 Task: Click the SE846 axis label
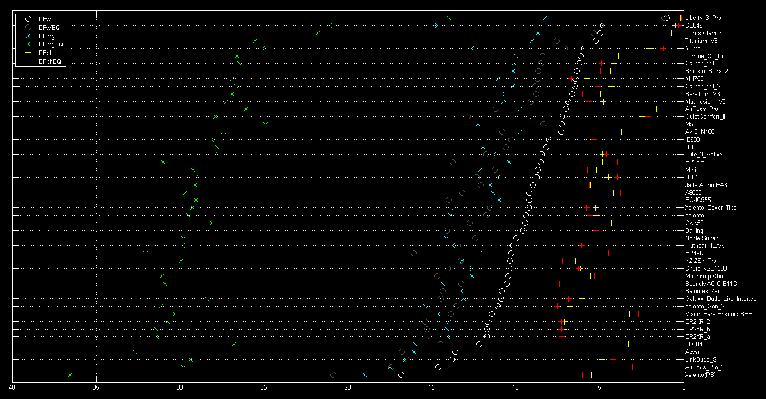pyautogui.click(x=694, y=25)
